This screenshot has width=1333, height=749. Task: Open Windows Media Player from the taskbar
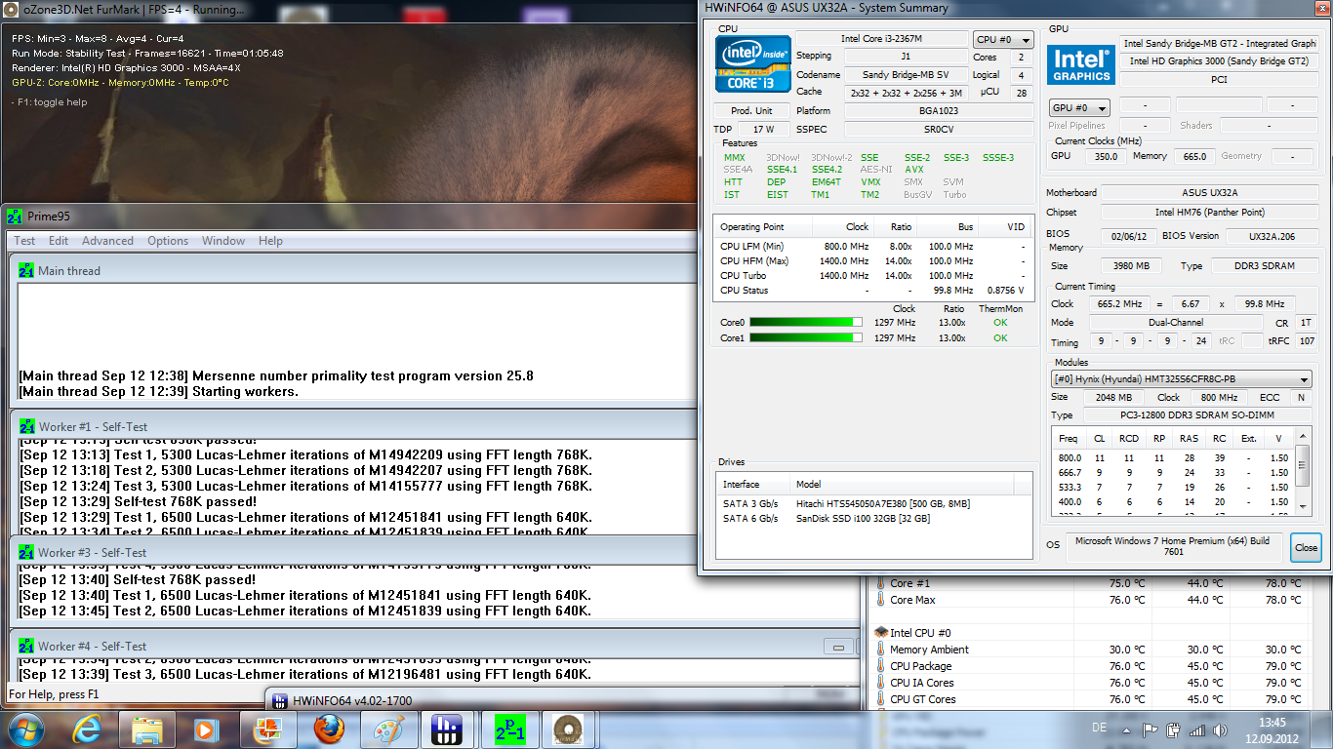[206, 729]
